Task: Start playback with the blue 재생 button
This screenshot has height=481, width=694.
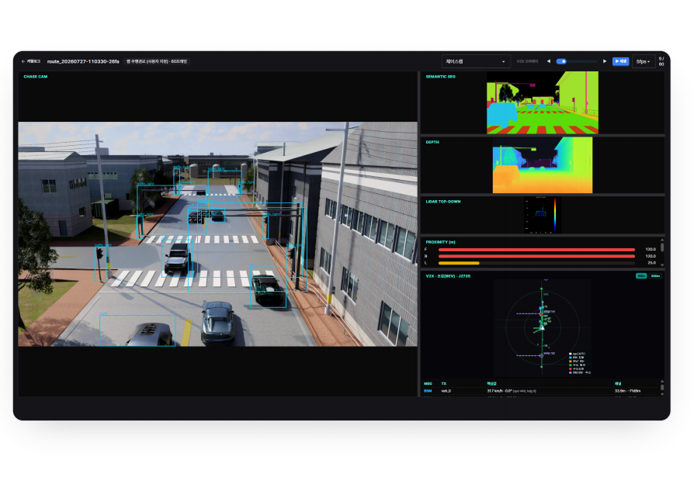Action: point(620,61)
